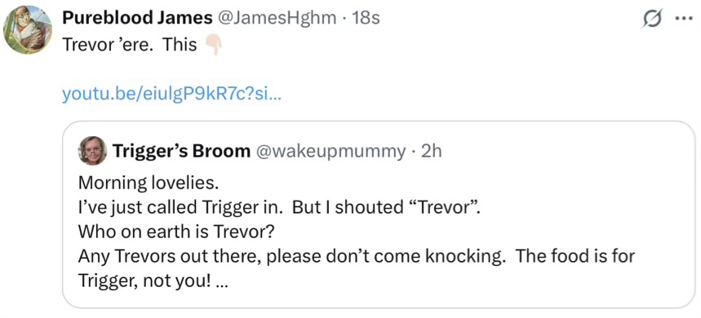Visit the @JamesHghm handle

277,18
